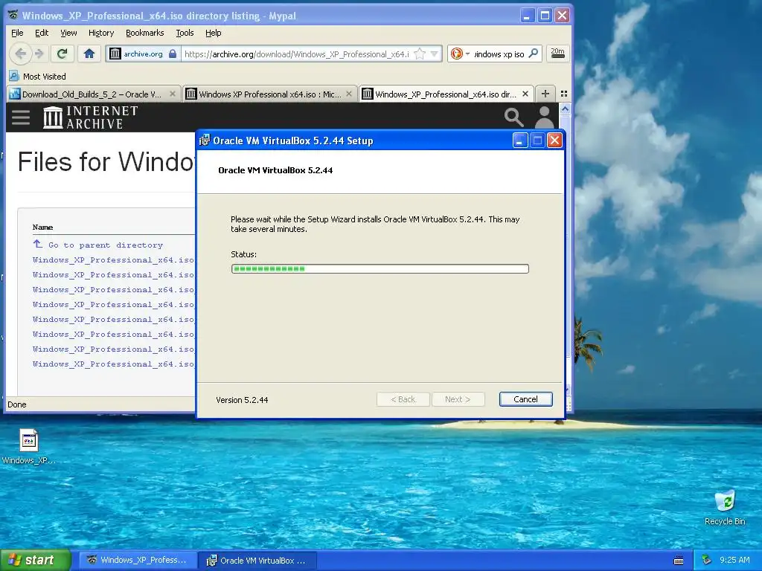Image resolution: width=762 pixels, height=571 pixels.
Task: Open the Tools menu
Action: pyautogui.click(x=185, y=33)
